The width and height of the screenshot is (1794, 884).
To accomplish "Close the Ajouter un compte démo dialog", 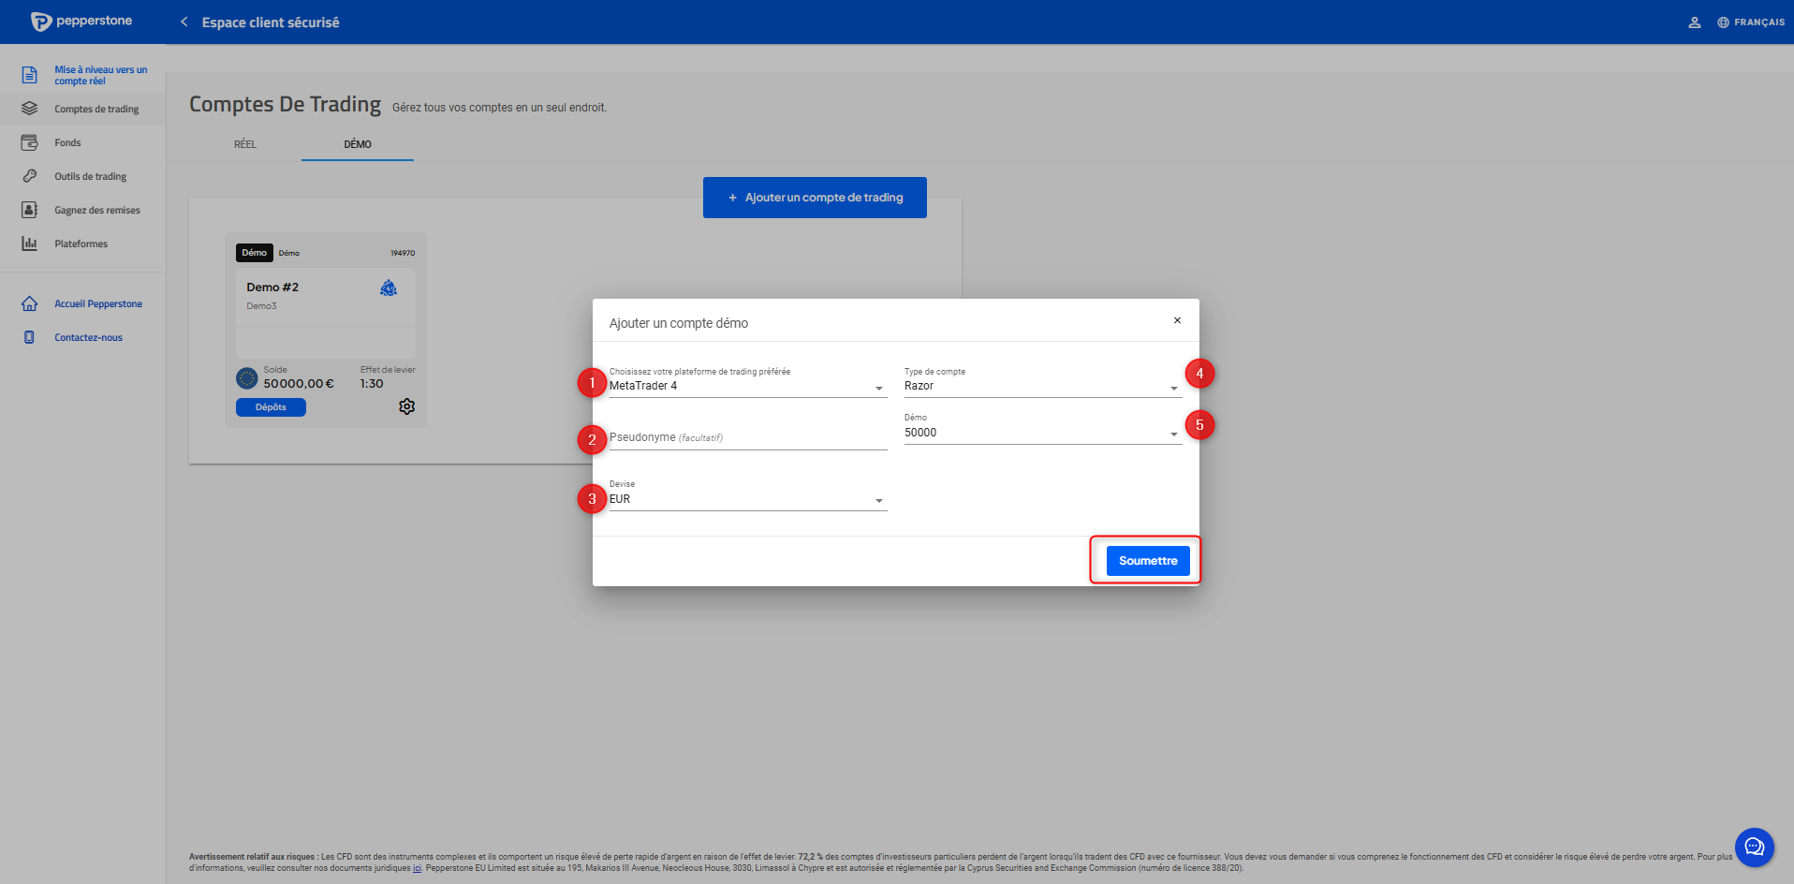I will click(1177, 320).
